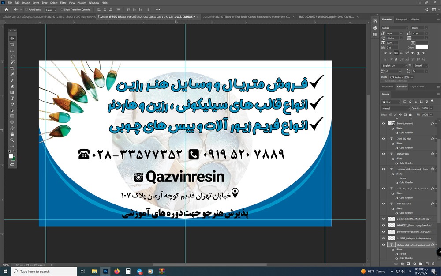Click the Delete layer trash icon
441x276 pixels.
(x=433, y=263)
